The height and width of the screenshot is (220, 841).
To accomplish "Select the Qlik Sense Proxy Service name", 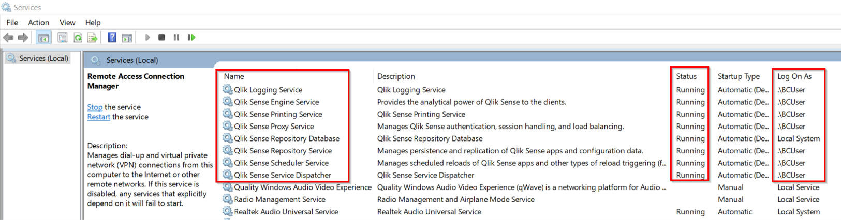I will pyautogui.click(x=274, y=126).
